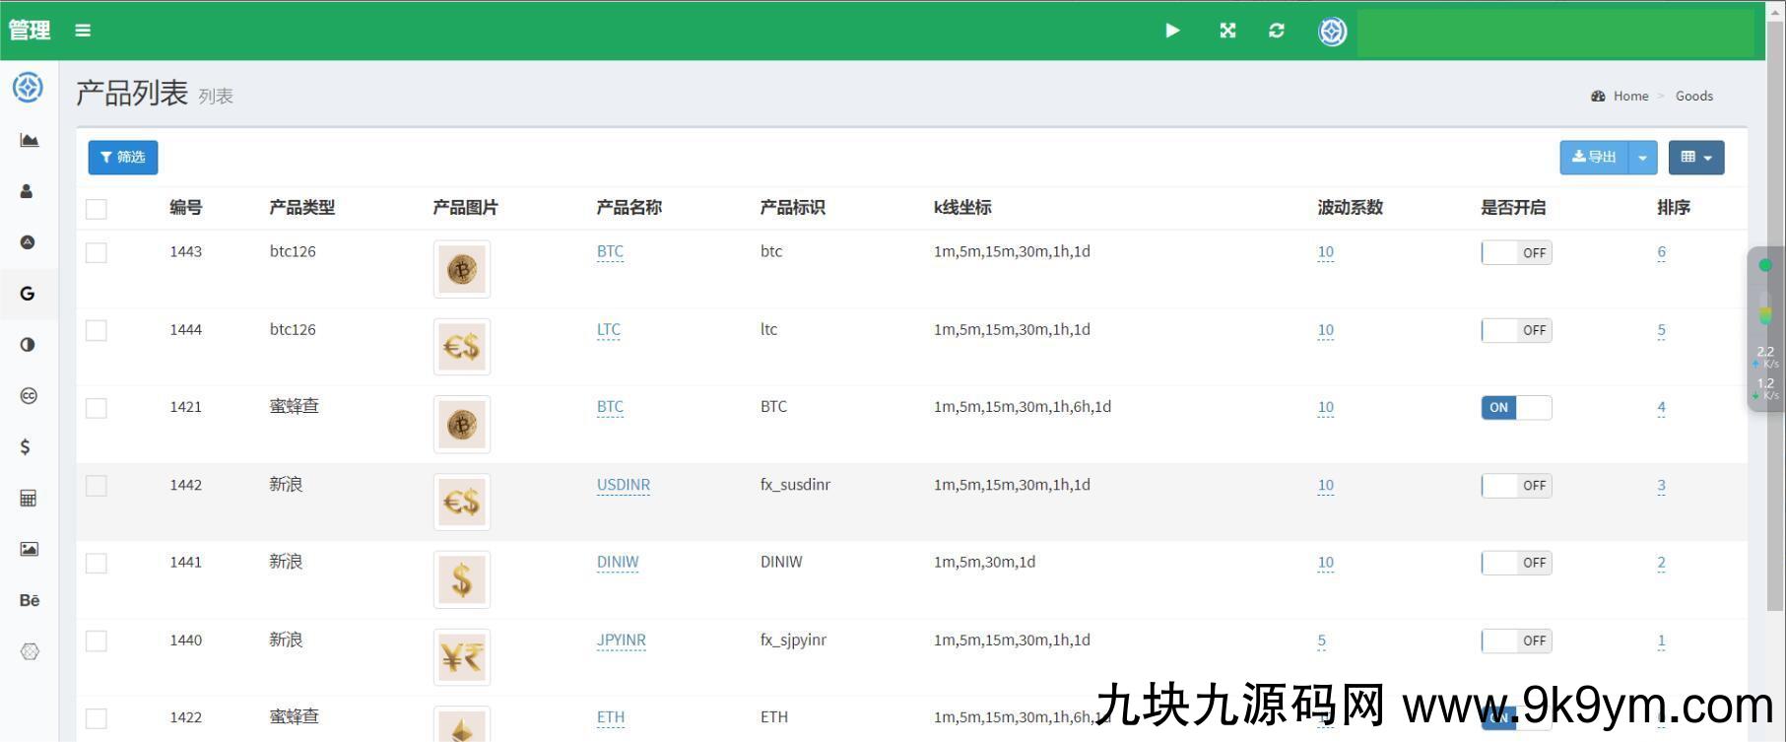Turn on the switch for product 1443

[1516, 253]
